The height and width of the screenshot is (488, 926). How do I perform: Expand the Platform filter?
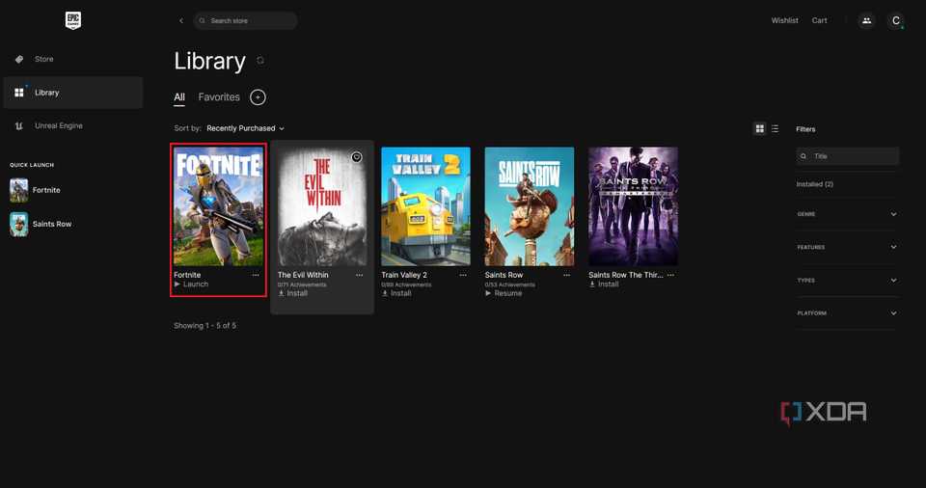tap(847, 313)
